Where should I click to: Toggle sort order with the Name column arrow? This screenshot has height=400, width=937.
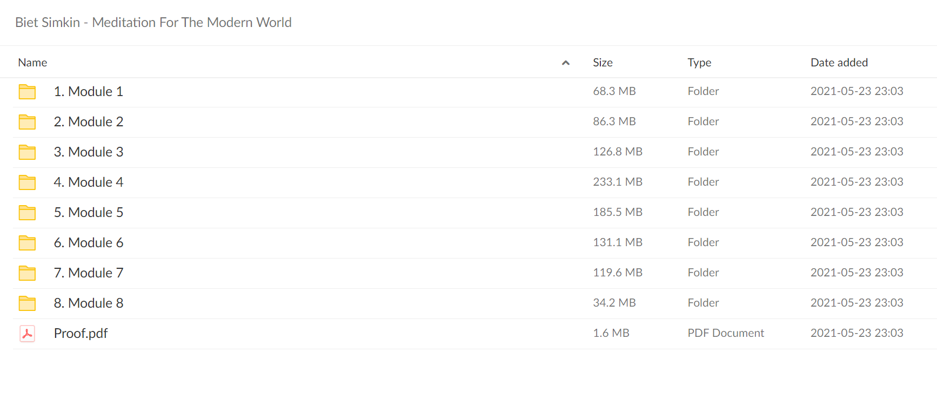[x=566, y=63]
